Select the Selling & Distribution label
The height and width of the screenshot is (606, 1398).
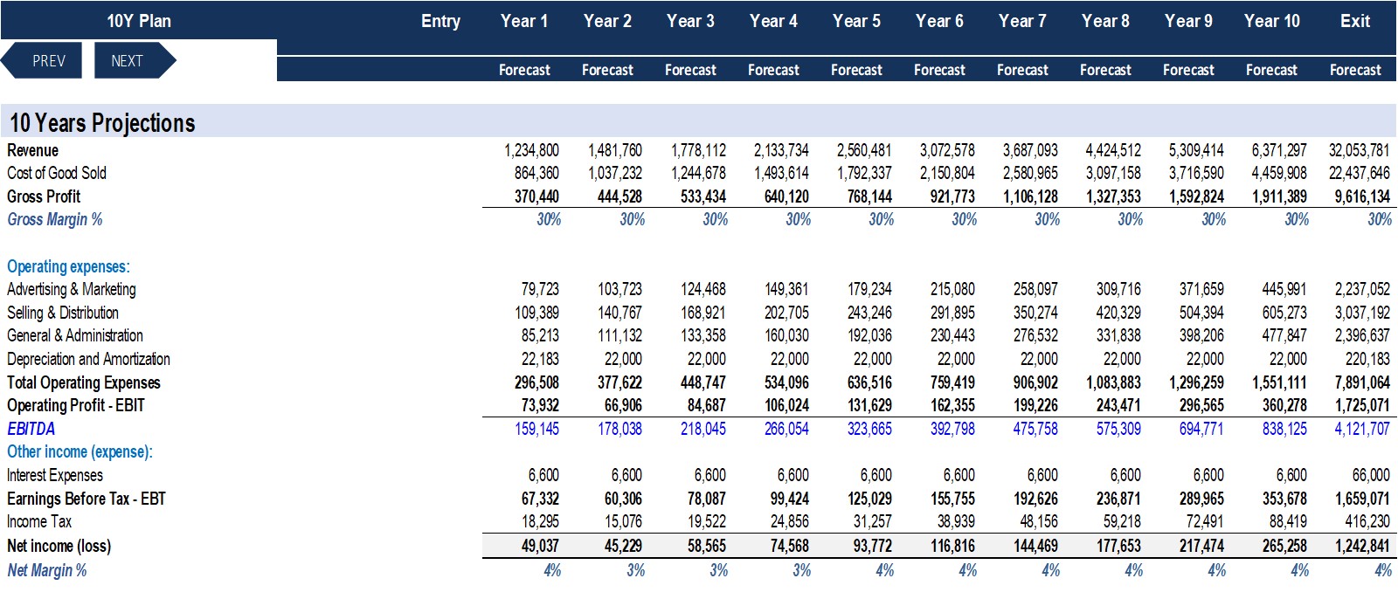[63, 313]
